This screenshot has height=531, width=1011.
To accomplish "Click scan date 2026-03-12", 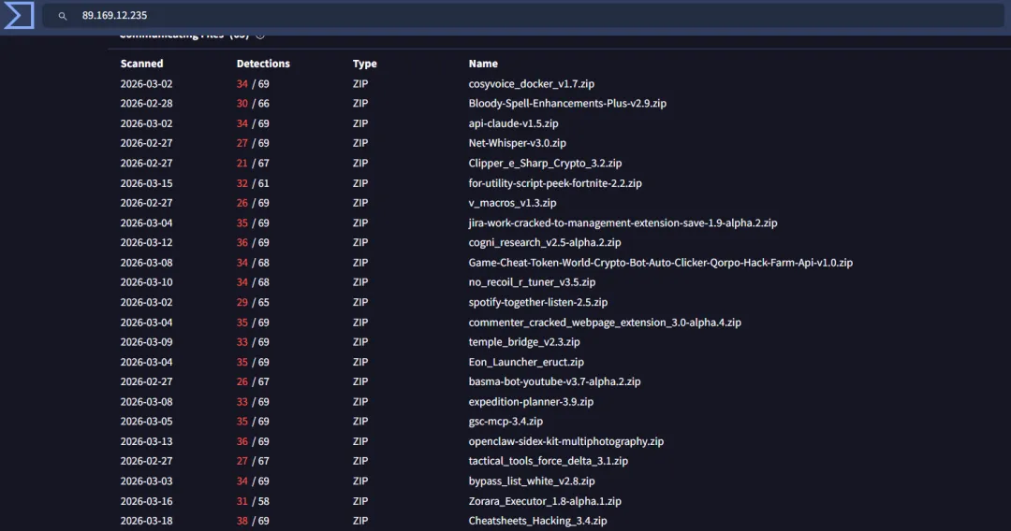I will tap(146, 242).
